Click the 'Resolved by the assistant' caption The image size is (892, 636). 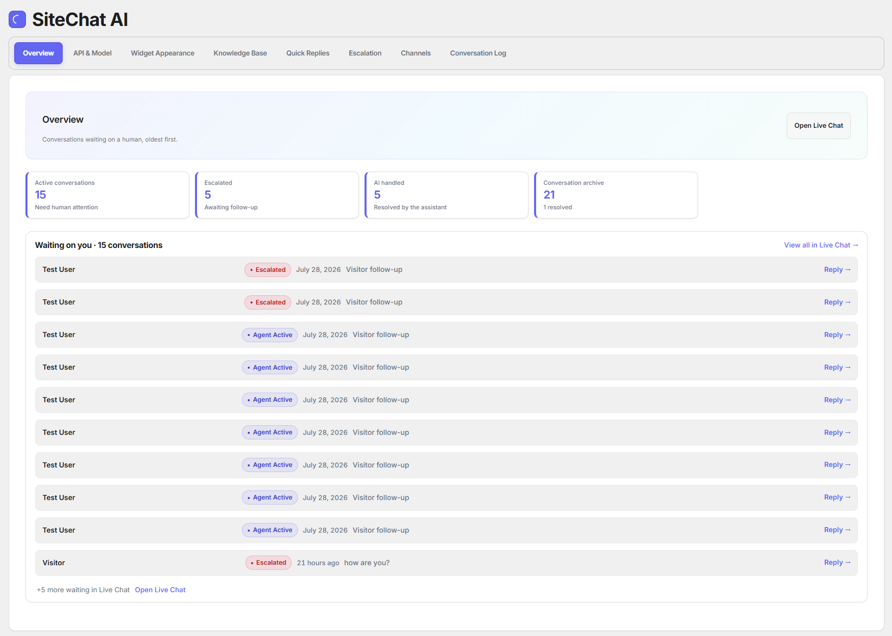tap(410, 207)
